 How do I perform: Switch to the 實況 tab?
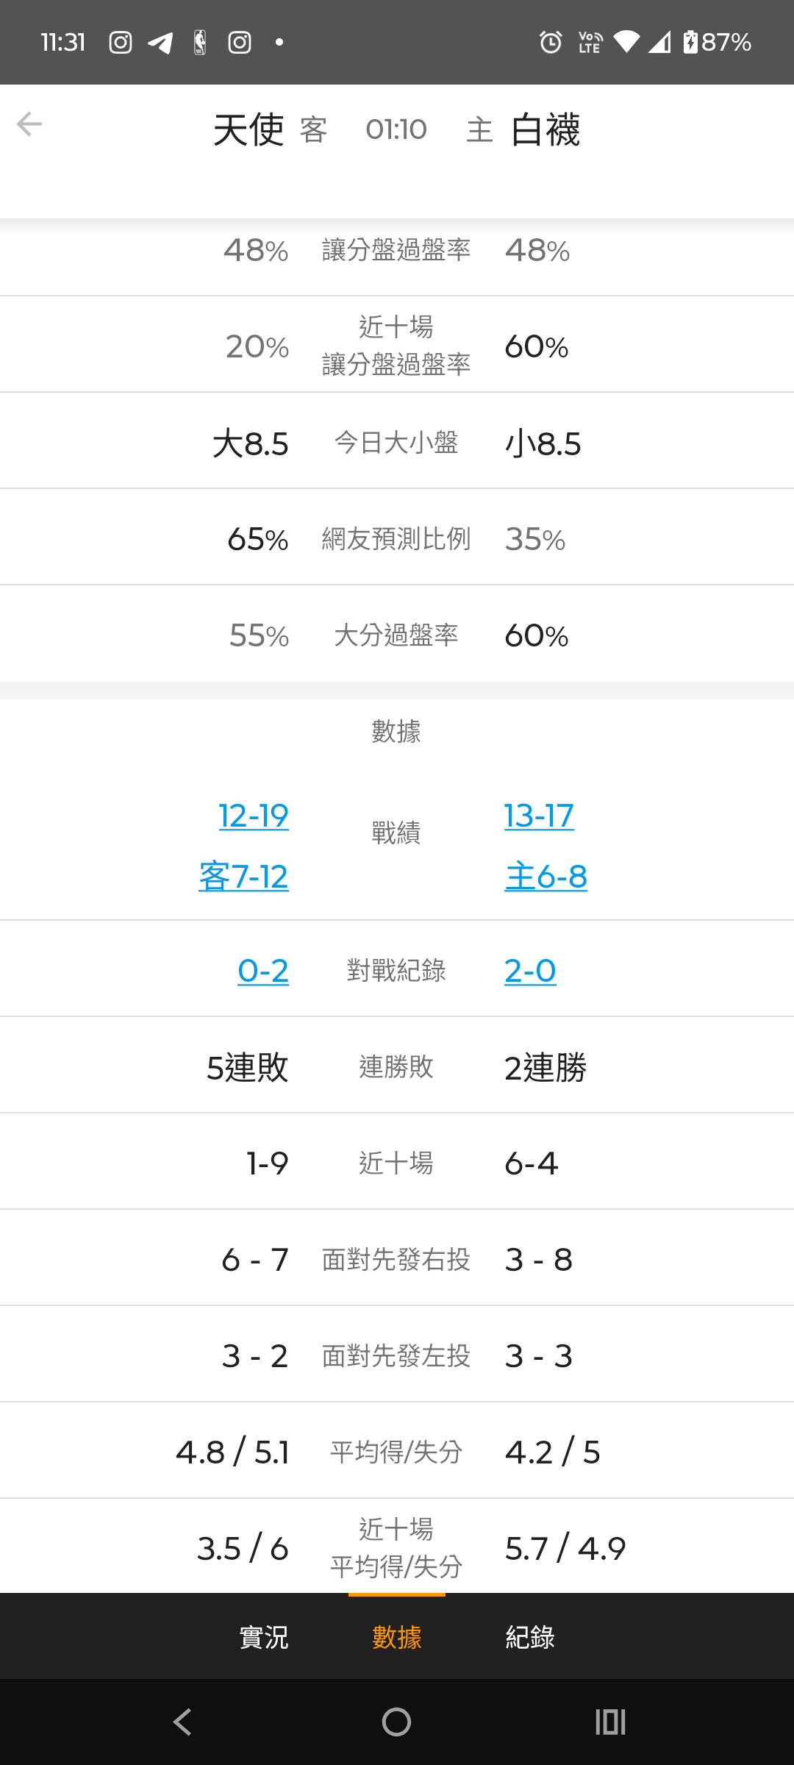pyautogui.click(x=264, y=1638)
